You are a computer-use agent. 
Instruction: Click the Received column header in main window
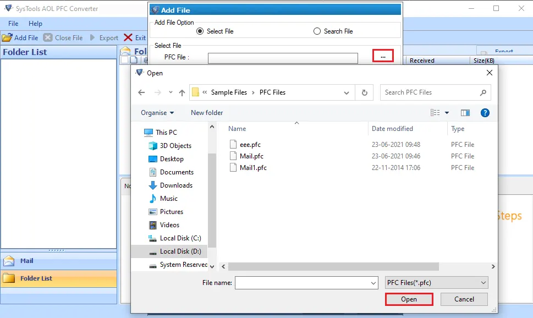[x=422, y=61]
